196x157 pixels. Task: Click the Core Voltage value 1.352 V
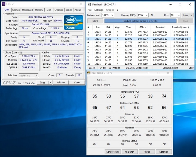coord(55,28)
